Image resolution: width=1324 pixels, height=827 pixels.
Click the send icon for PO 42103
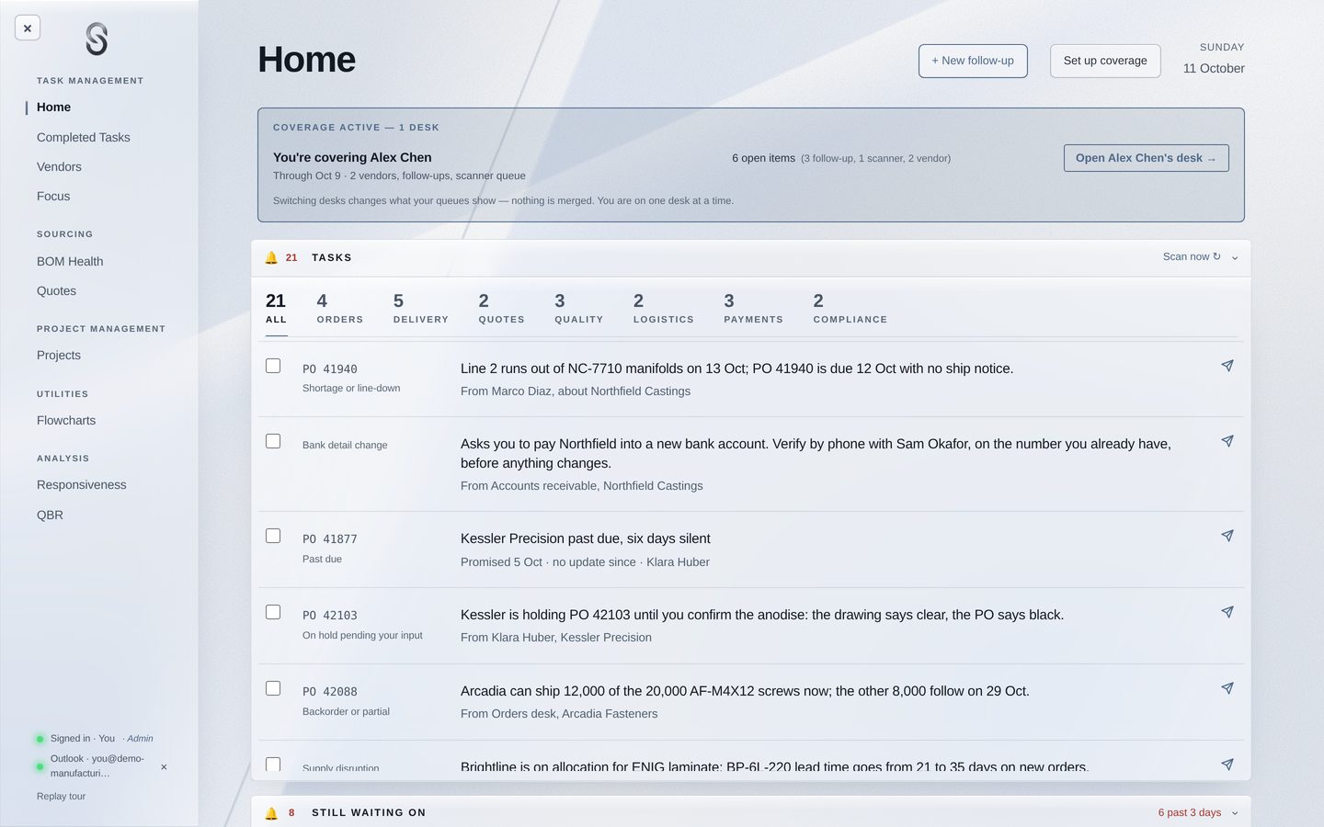tap(1227, 612)
